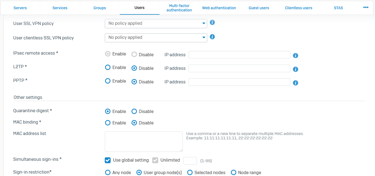Click the L2TP IP address field
The width and height of the screenshot is (375, 176).
[239, 68]
